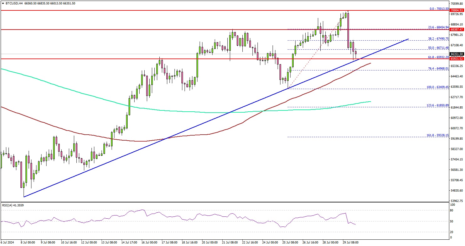465x246 pixels.
Task: Click the RSI scale 50 level value
Action: (x=452, y=221)
